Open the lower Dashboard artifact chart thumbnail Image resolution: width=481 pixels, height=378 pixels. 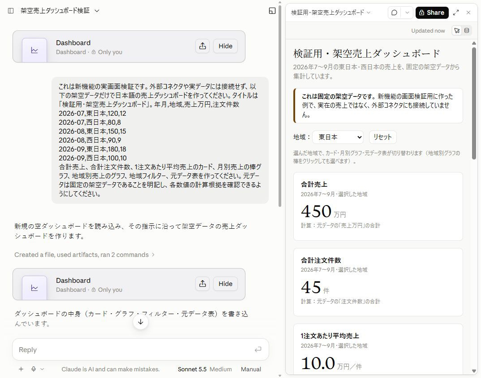click(x=34, y=288)
